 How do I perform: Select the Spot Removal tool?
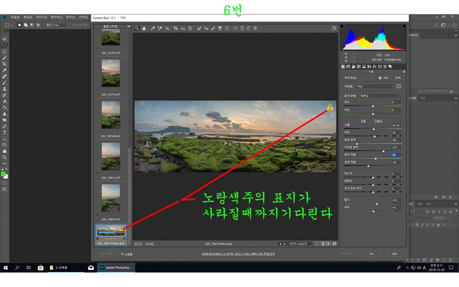click(199, 28)
